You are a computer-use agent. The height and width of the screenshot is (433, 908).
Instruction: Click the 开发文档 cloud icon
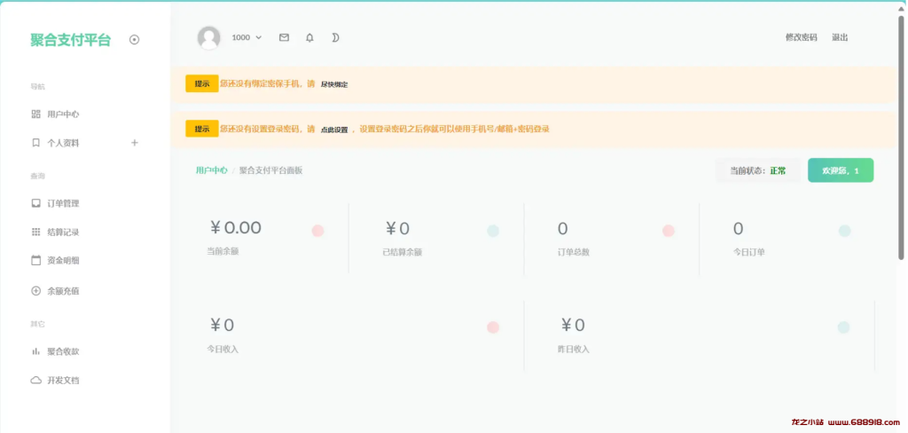(x=35, y=381)
